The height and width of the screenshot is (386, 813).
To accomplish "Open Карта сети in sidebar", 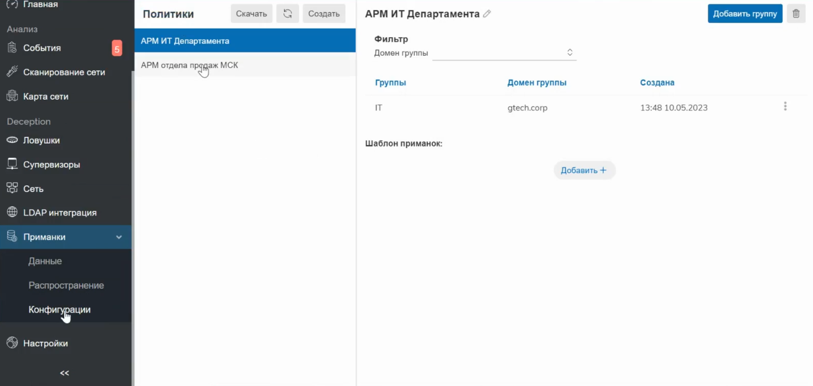I will (45, 96).
